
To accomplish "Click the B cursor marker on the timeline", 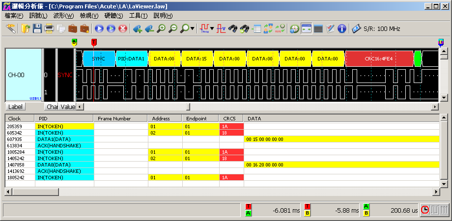I will 74,43.
